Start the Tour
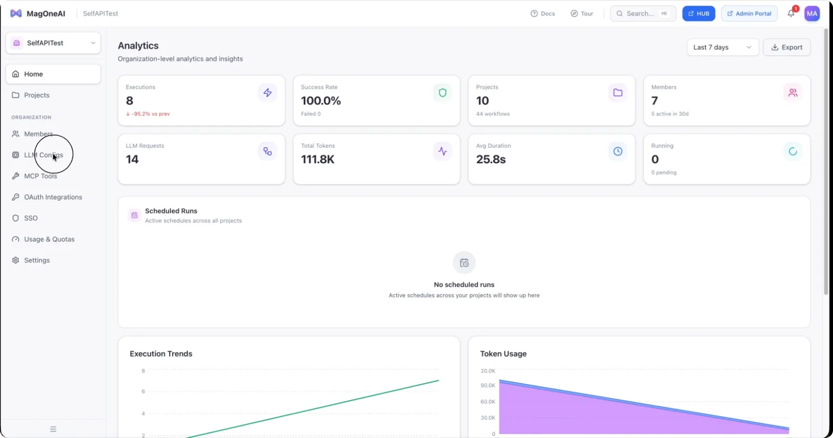The width and height of the screenshot is (833, 438). point(582,14)
